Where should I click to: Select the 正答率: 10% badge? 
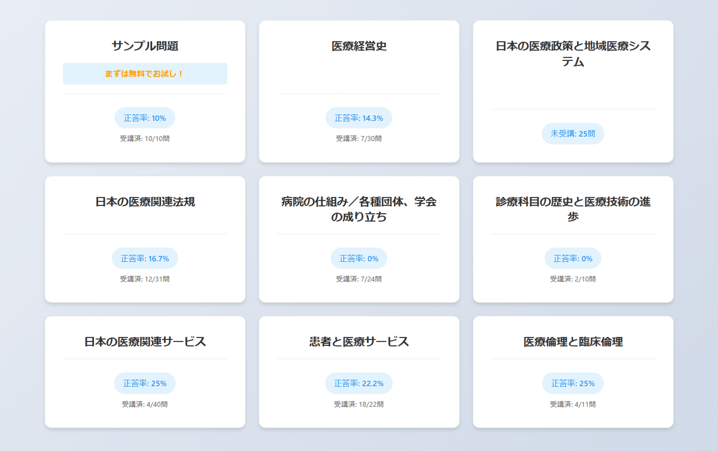[x=145, y=118]
